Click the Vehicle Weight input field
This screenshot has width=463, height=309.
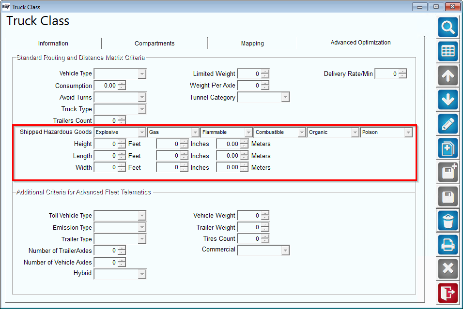249,216
